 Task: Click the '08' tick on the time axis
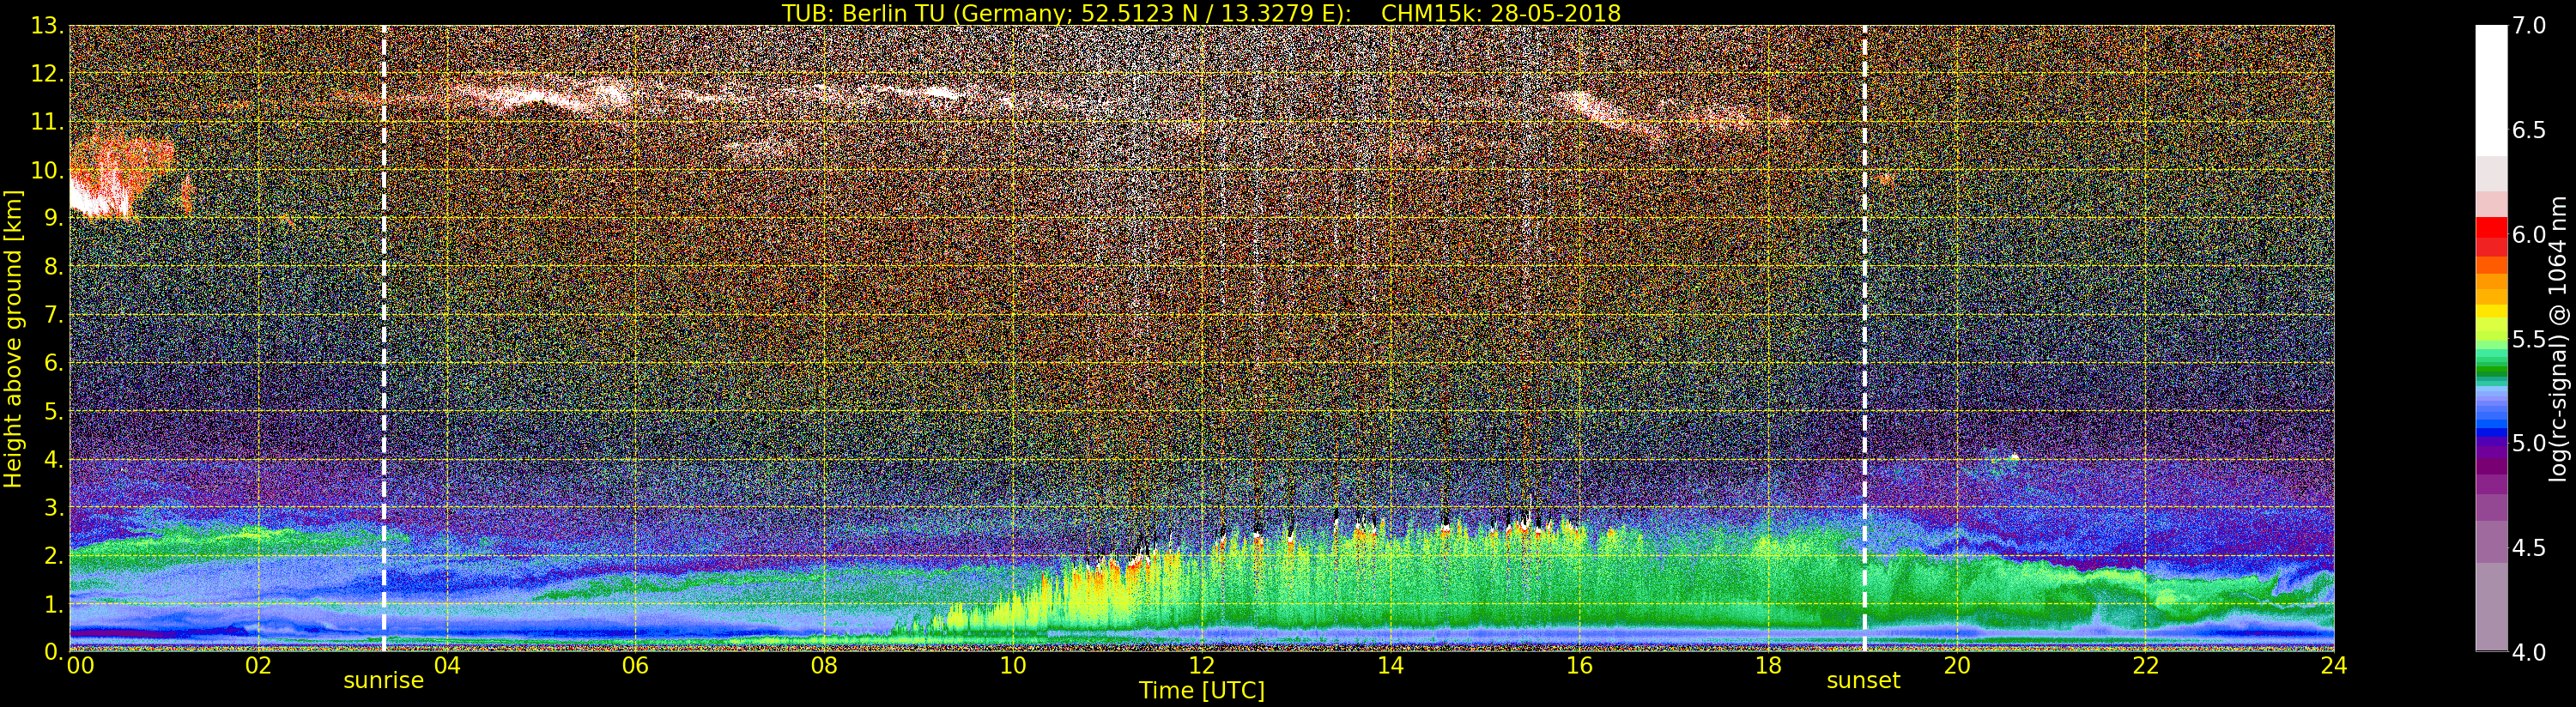pyautogui.click(x=824, y=665)
